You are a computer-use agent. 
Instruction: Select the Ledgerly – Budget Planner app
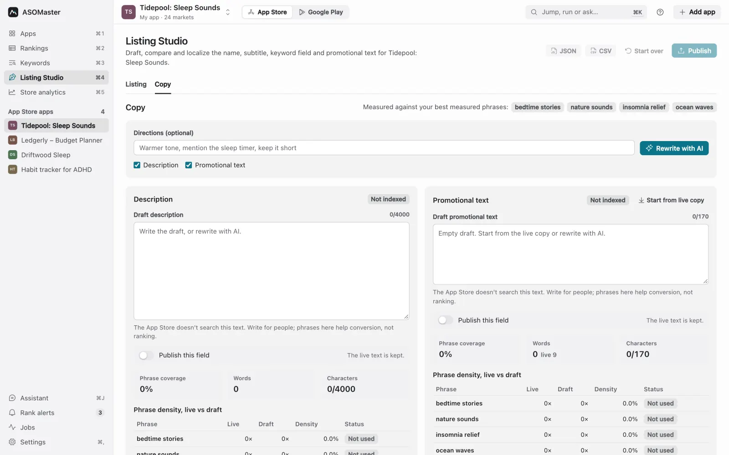pos(56,140)
